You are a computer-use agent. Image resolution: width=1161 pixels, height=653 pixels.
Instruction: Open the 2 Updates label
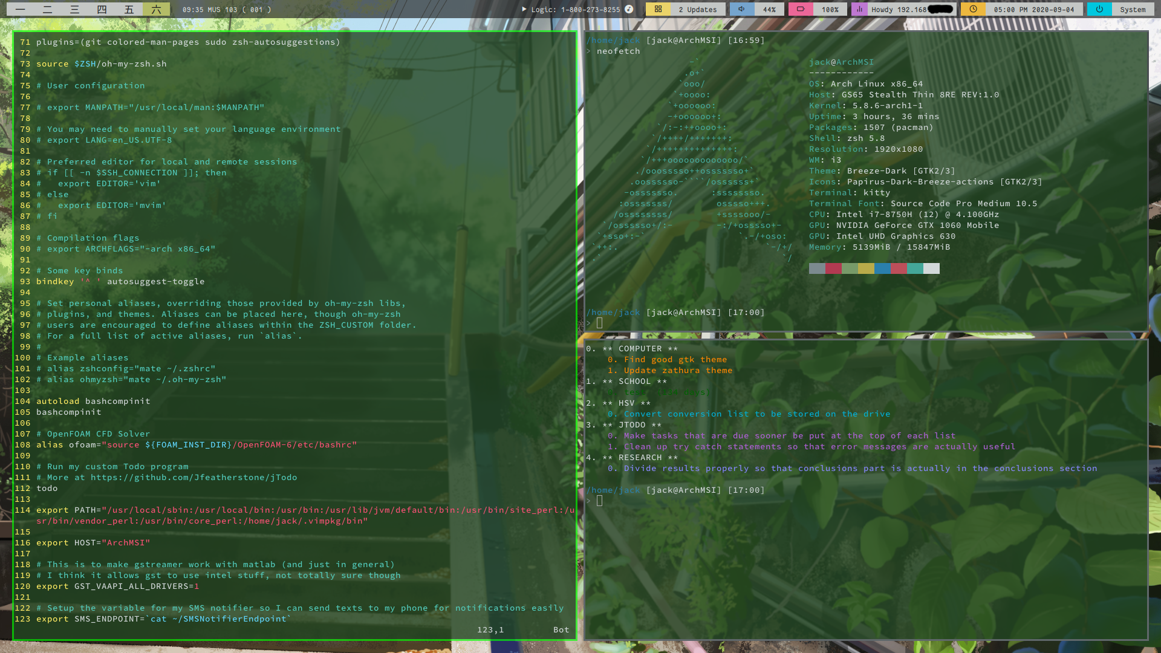pyautogui.click(x=697, y=10)
